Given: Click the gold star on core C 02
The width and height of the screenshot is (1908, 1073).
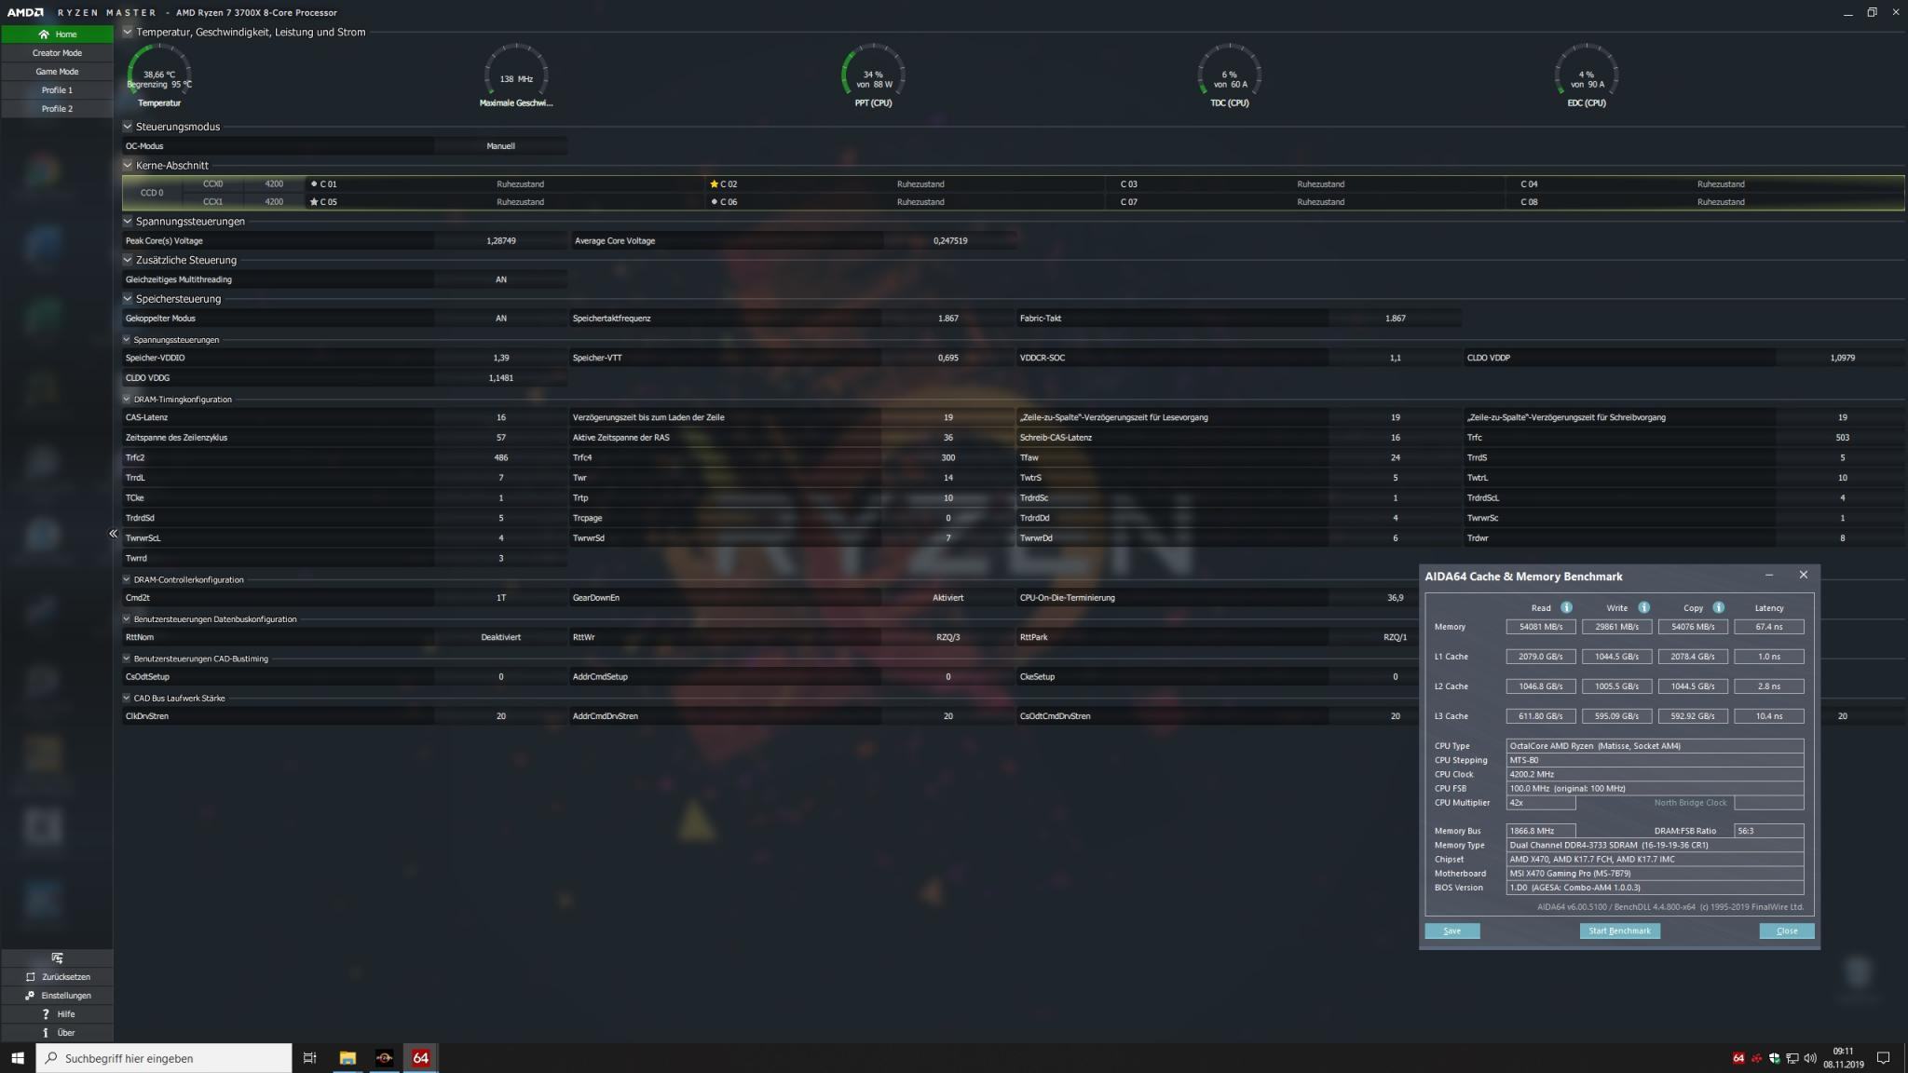Looking at the screenshot, I should (x=714, y=184).
